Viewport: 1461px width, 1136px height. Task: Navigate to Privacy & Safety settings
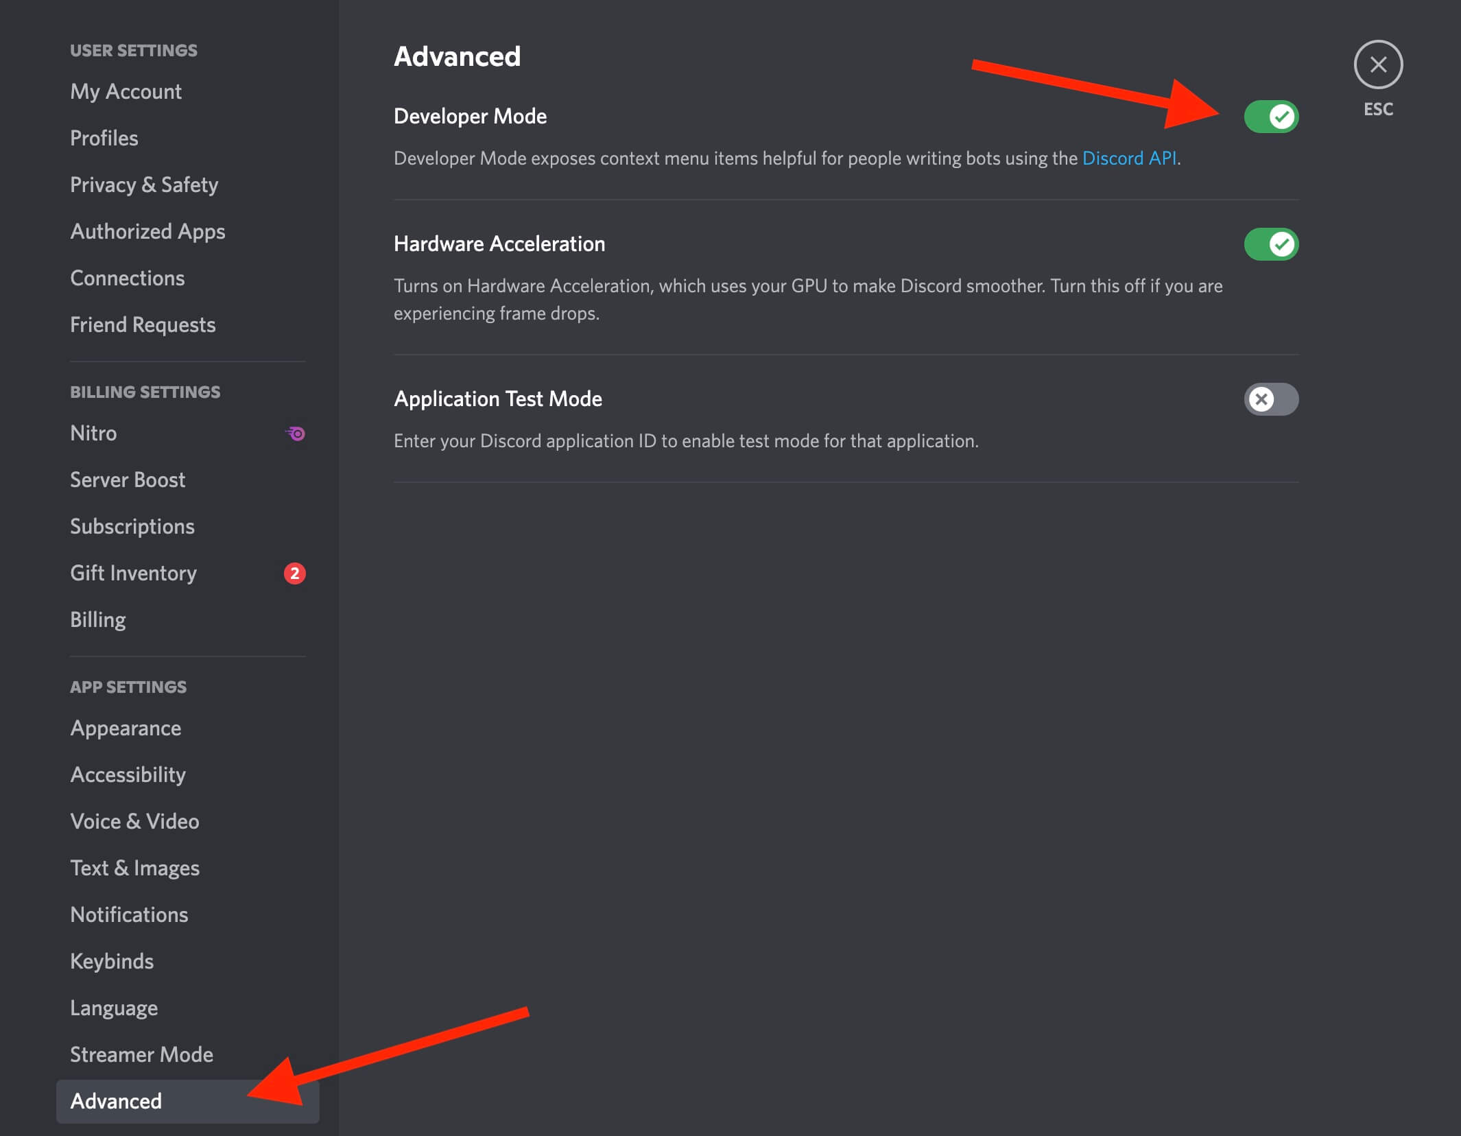[142, 185]
